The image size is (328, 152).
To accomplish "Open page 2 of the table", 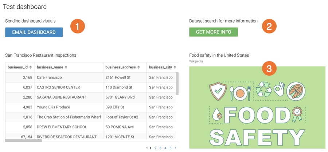I will click(x=155, y=148).
